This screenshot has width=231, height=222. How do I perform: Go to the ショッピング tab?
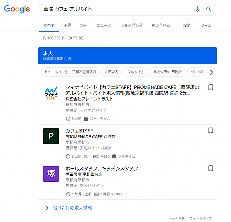132,25
